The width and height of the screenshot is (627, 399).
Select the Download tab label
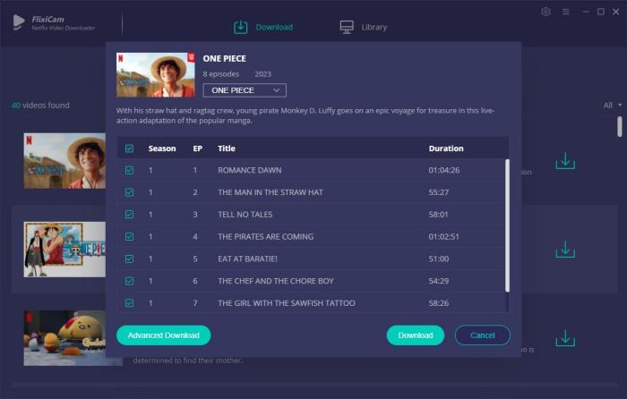point(274,27)
